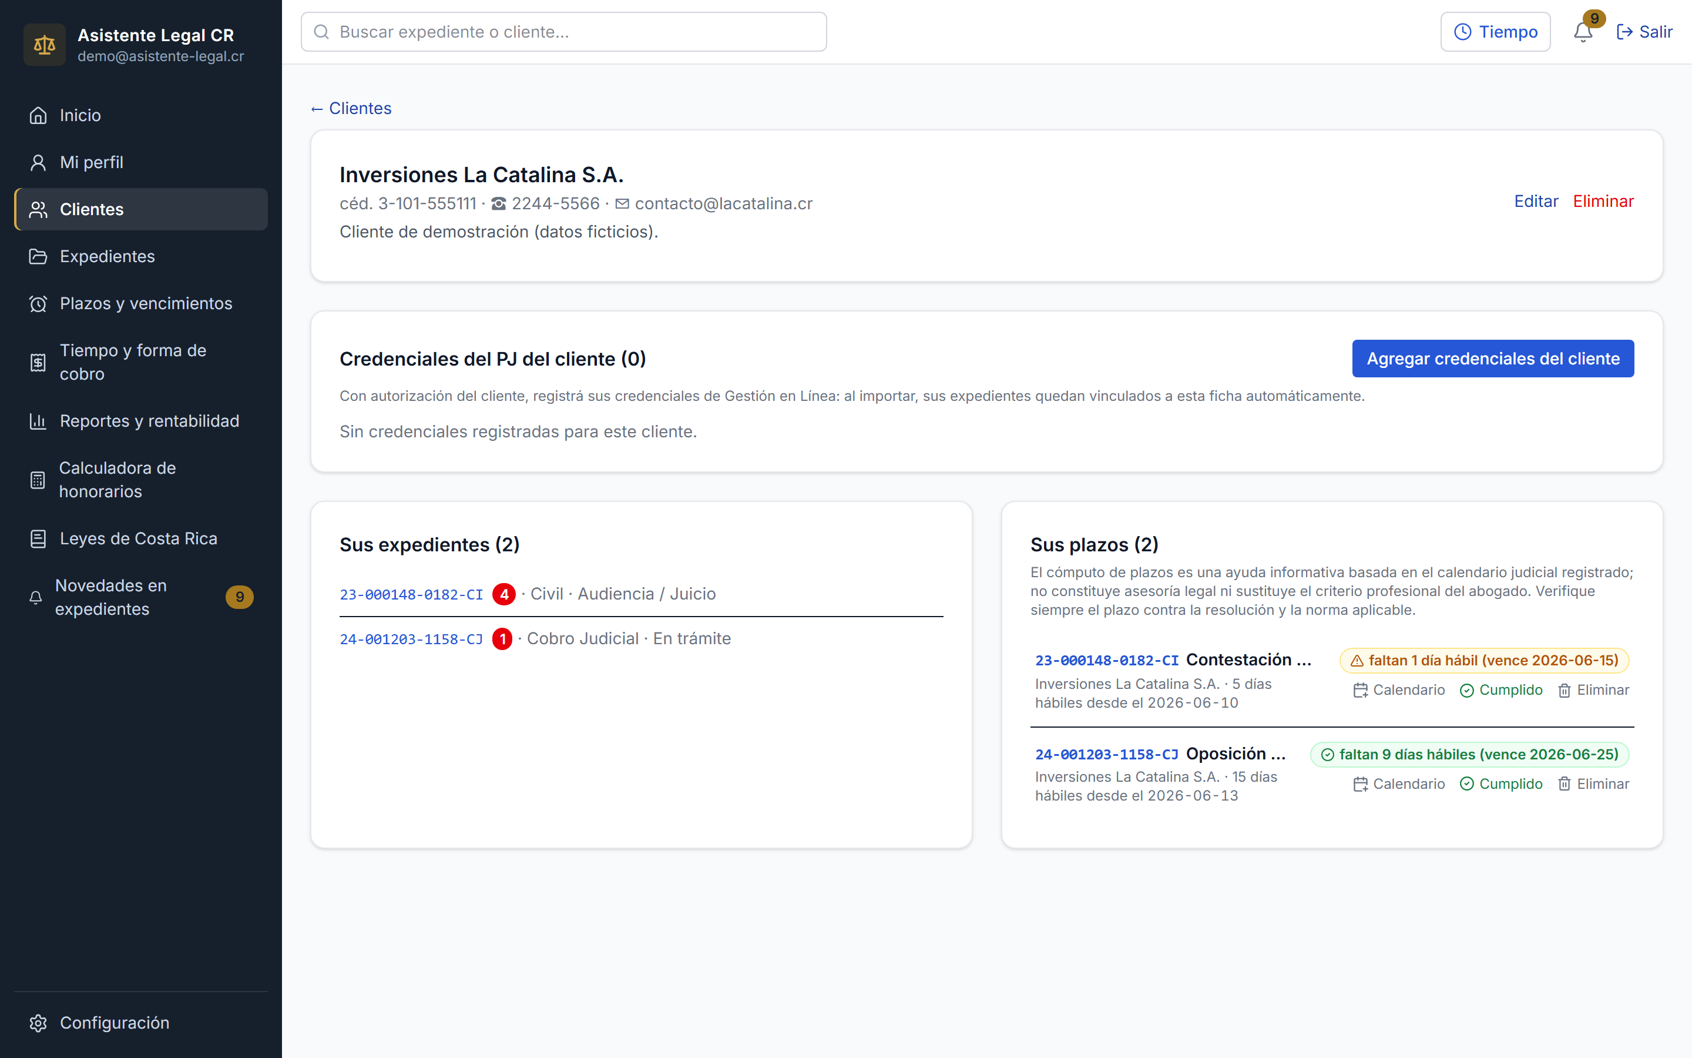Click the red Eliminar client link
The height and width of the screenshot is (1058, 1692).
pos(1603,202)
